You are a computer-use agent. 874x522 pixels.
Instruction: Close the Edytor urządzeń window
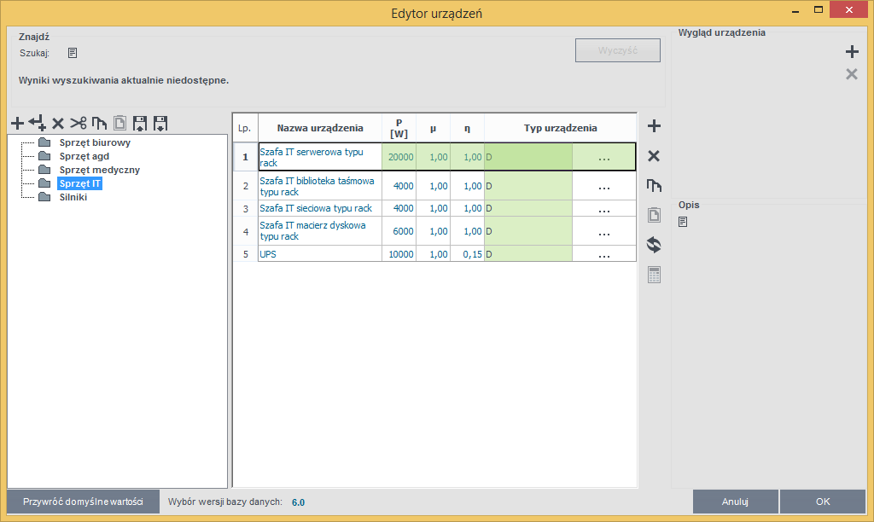tap(849, 9)
